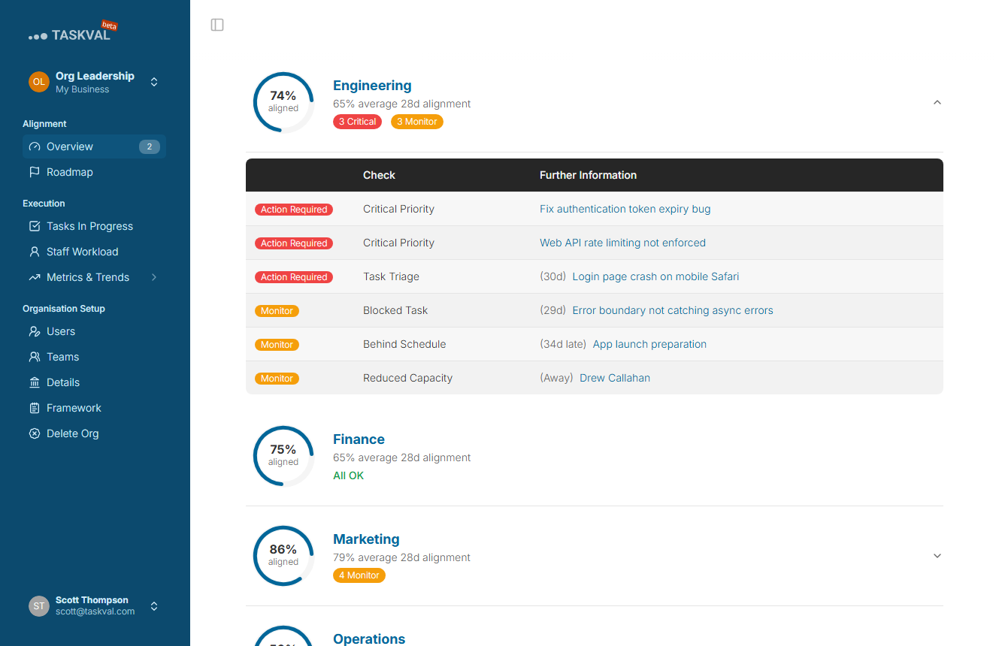This screenshot has height=646, width=996.
Task: Click the 'All OK' status under Finance
Action: click(348, 475)
